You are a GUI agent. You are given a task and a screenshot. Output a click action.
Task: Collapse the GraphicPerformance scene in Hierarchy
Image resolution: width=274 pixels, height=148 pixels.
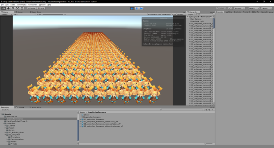pos(188,17)
